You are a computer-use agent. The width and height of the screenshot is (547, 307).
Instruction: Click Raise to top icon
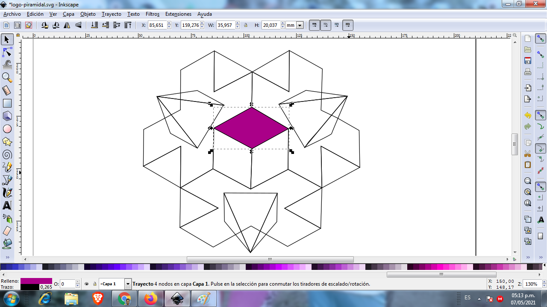pos(128,25)
